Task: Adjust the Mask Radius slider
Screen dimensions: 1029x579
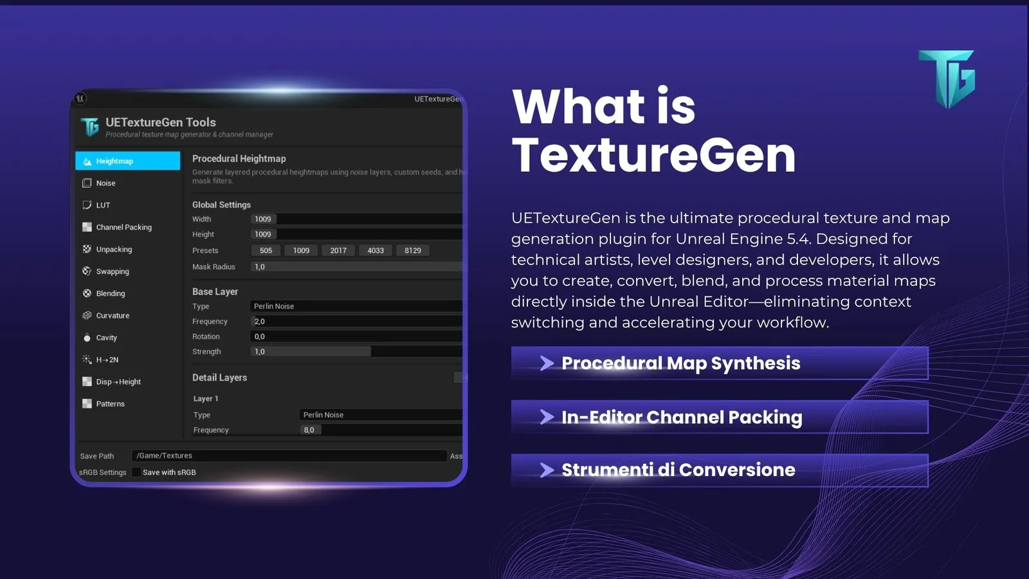Action: pos(356,267)
